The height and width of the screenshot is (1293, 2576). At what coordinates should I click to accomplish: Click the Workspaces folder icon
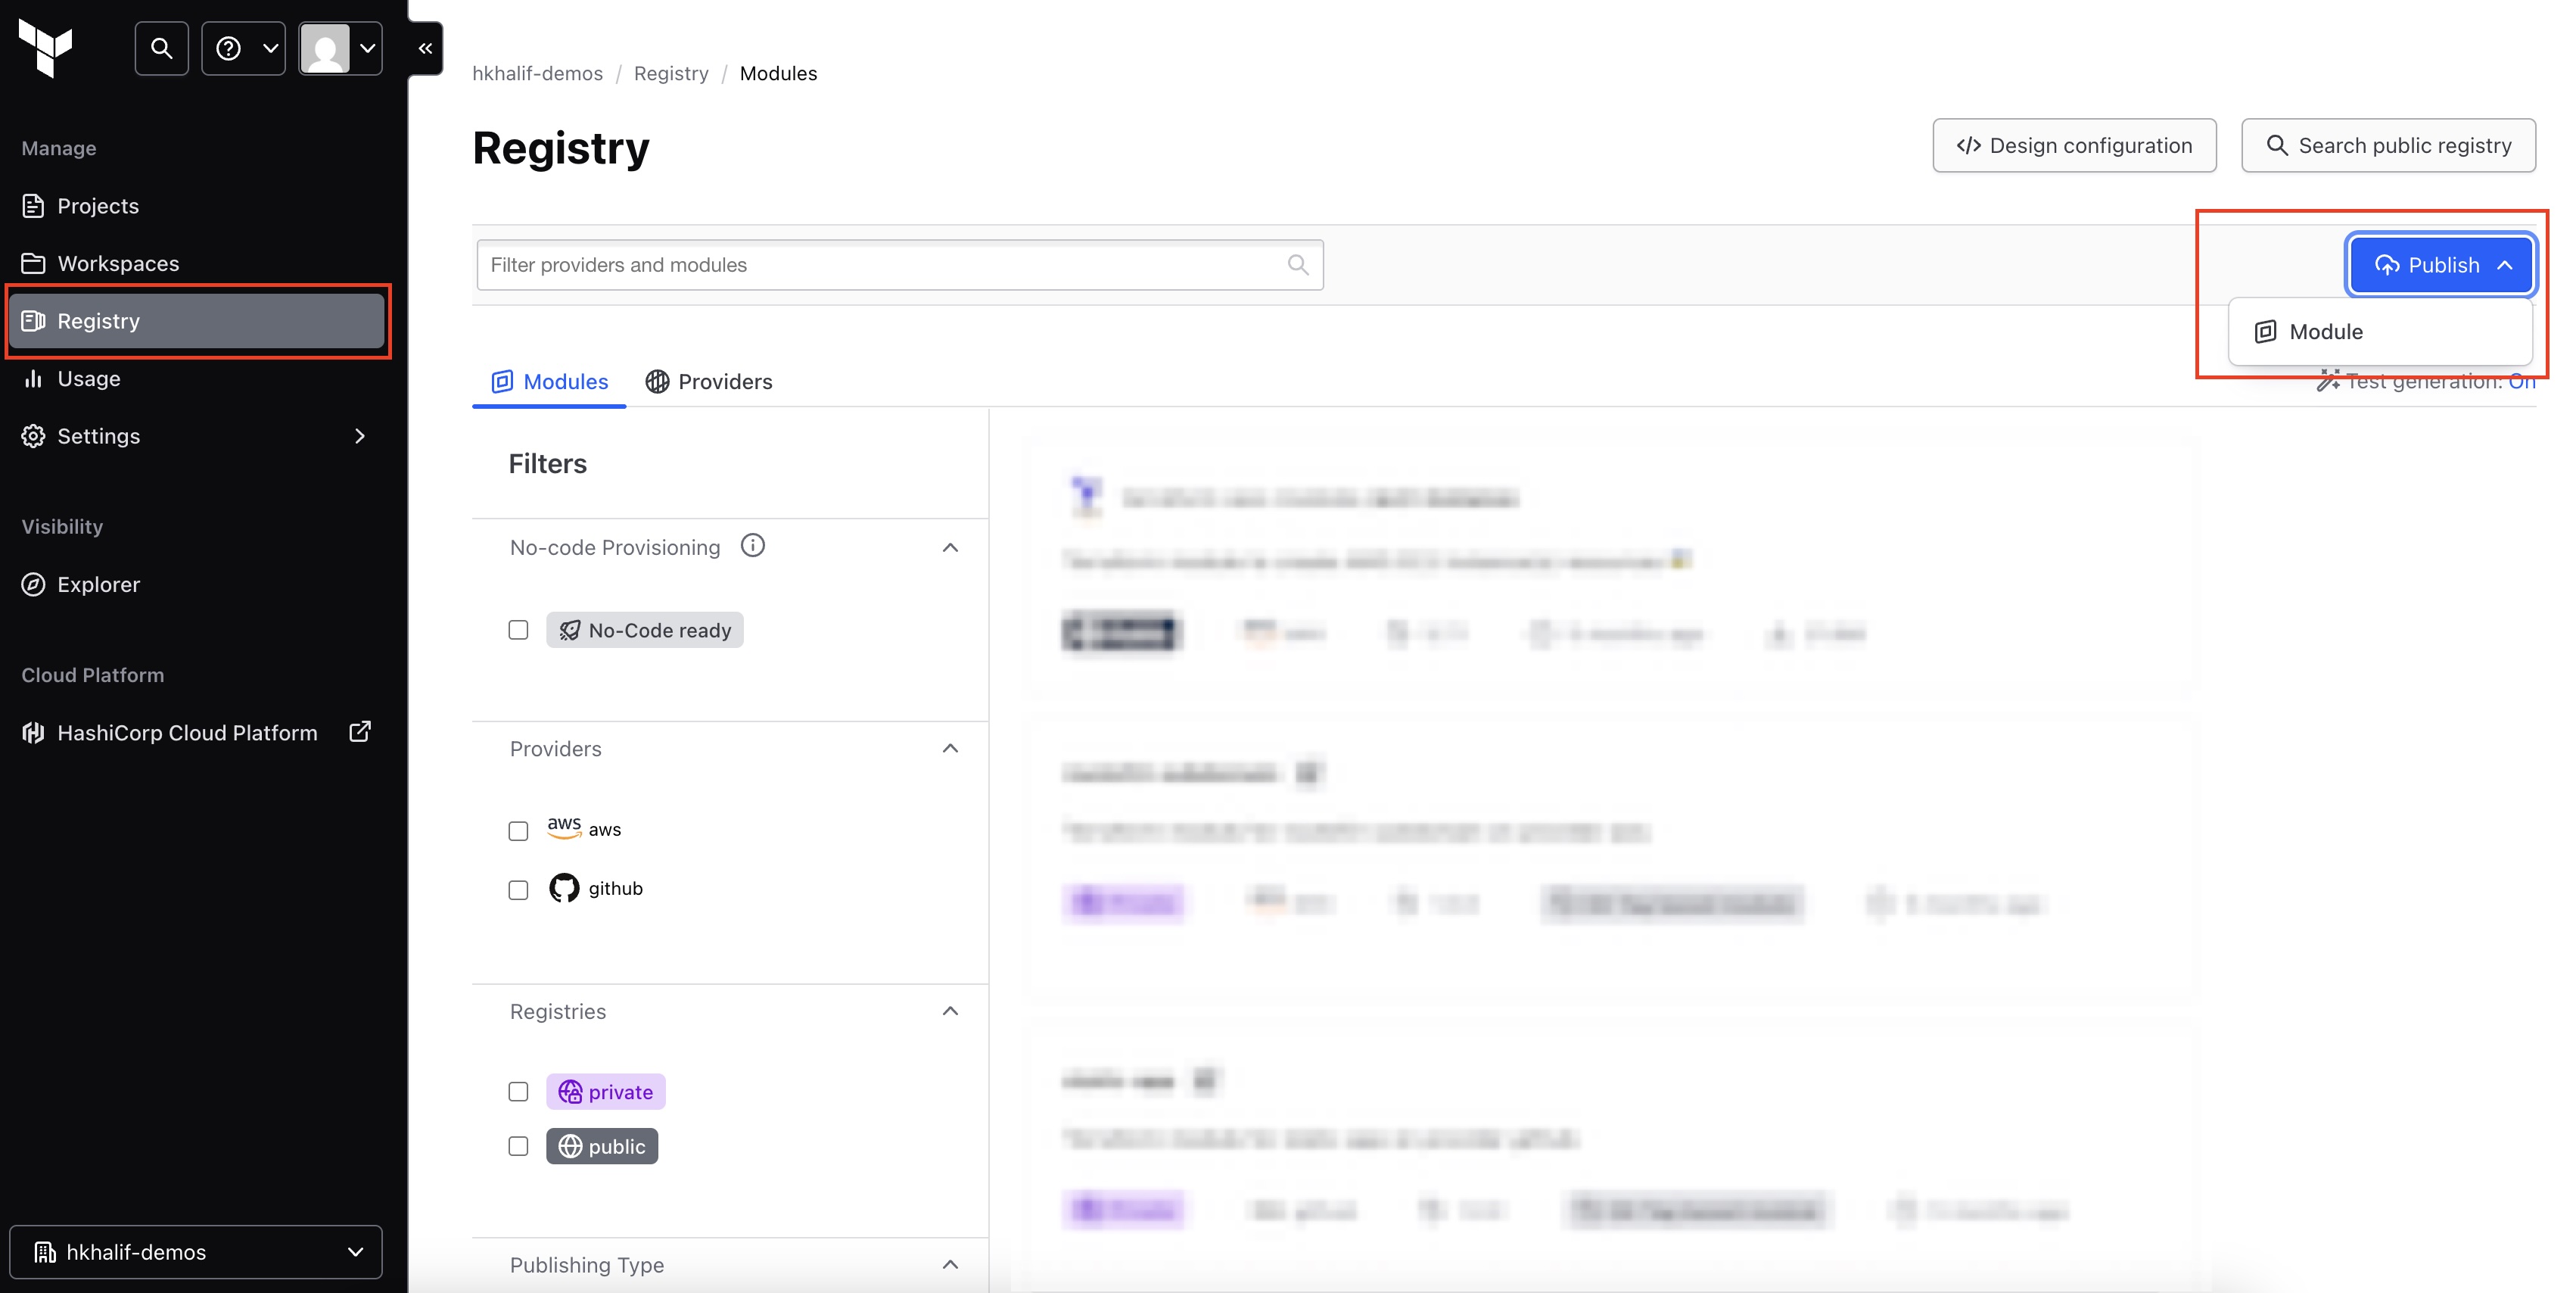point(33,264)
